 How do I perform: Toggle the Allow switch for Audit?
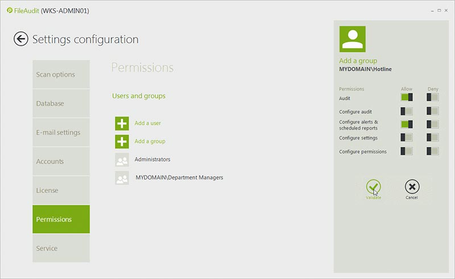click(x=407, y=97)
